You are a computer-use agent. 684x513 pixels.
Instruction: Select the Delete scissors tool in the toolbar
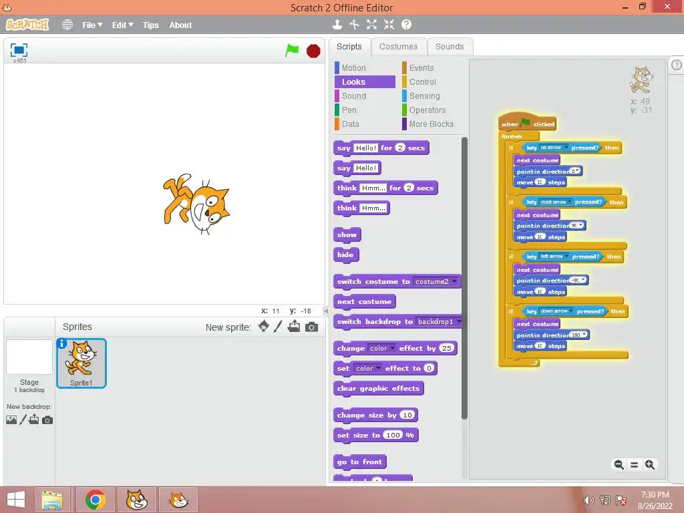pyautogui.click(x=354, y=25)
